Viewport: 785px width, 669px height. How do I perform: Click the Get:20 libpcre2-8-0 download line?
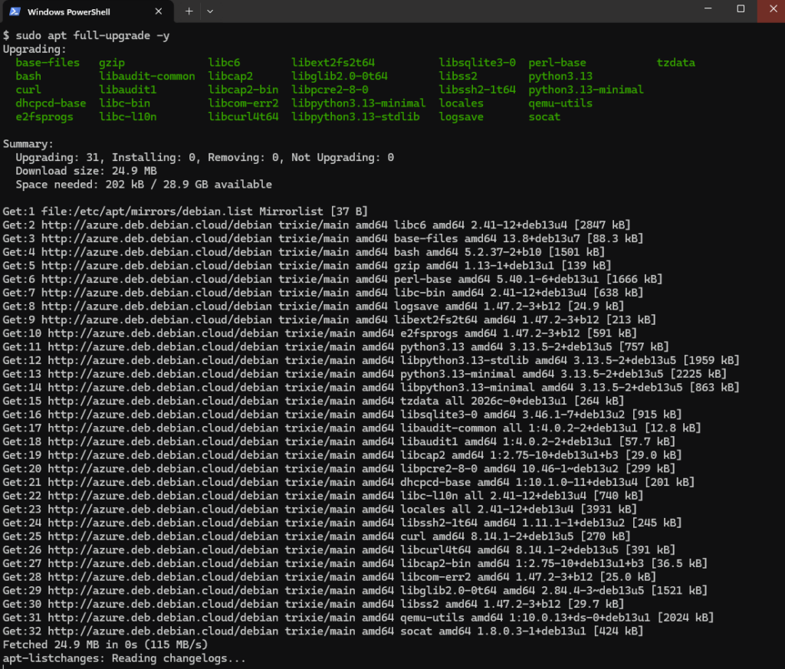click(339, 469)
